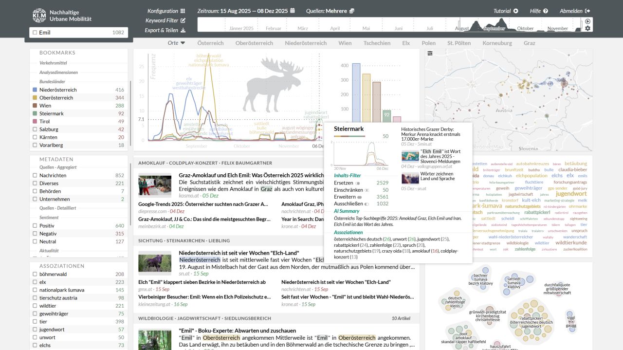Select Tschechien in the Orte bar

tap(377, 43)
